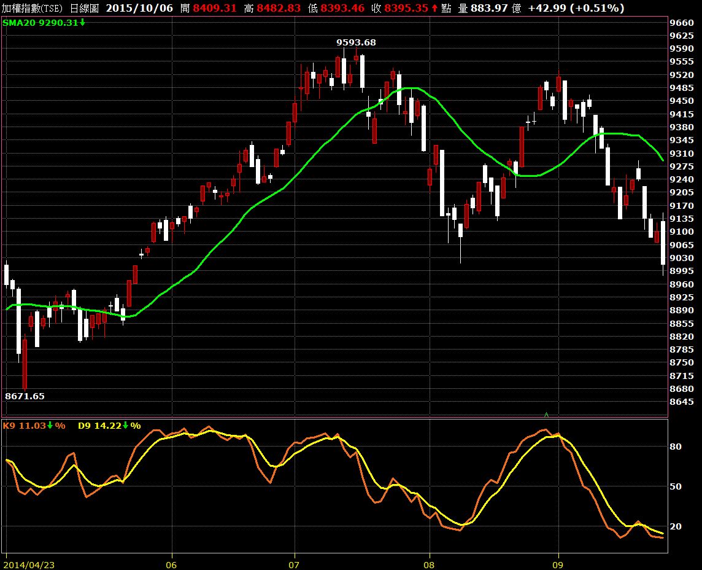Select the 8715 price axis label
This screenshot has height=570, width=702.
point(682,375)
